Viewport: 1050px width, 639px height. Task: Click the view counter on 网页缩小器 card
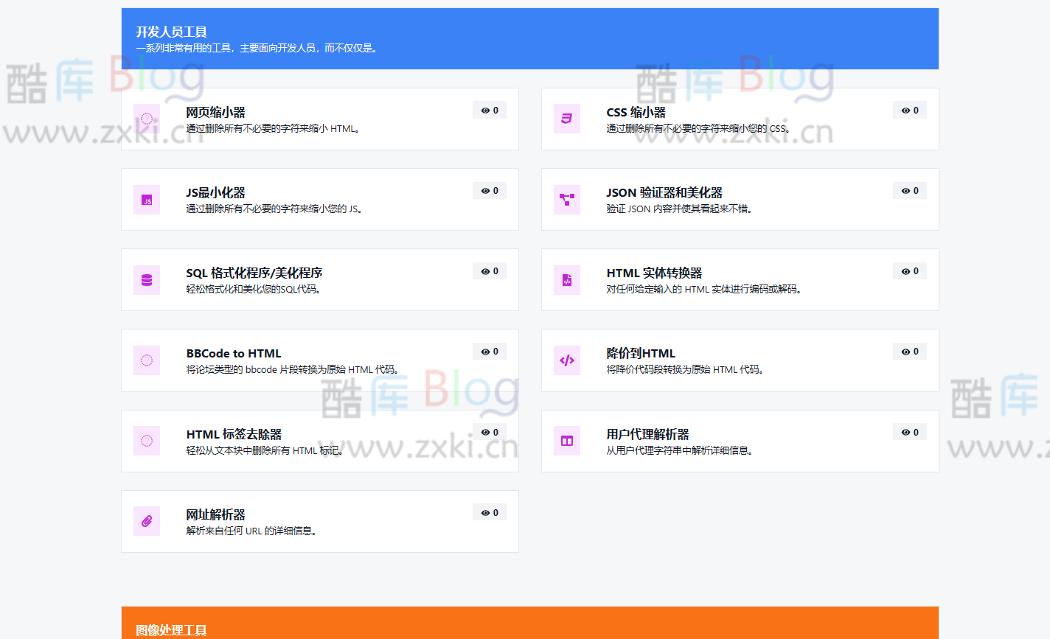489,109
